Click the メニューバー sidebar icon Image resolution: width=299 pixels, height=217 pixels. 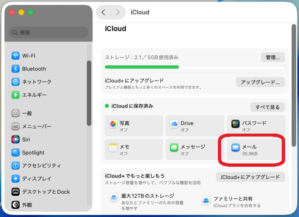(x=15, y=126)
